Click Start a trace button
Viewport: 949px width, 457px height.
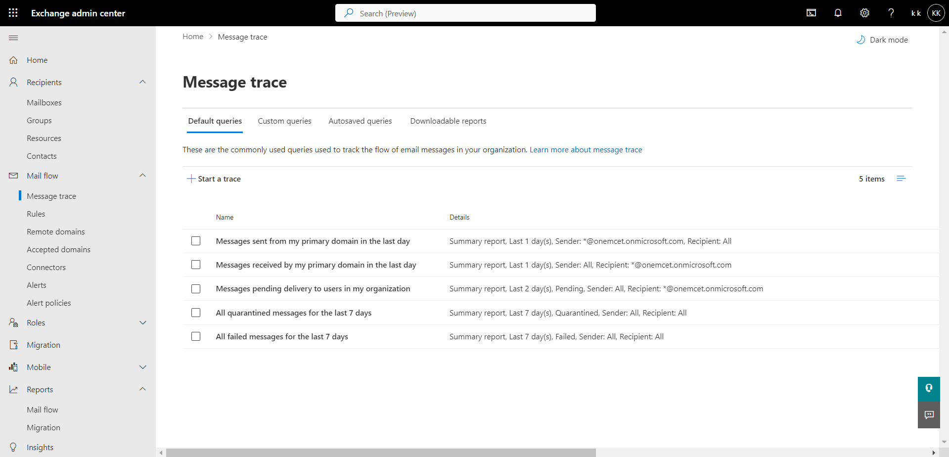point(214,179)
